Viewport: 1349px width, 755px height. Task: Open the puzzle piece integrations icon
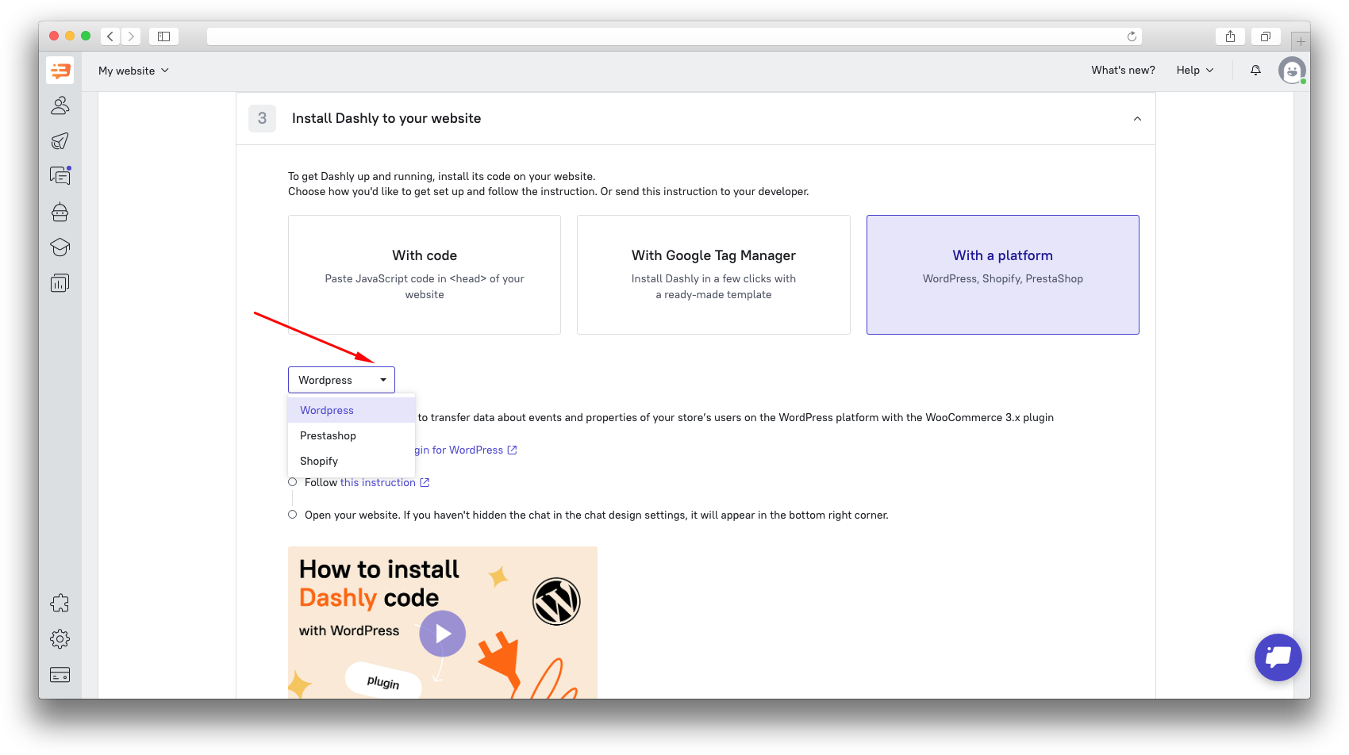pos(60,604)
